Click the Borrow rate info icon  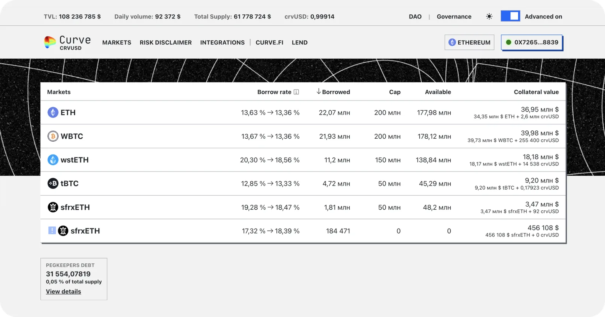tap(296, 92)
